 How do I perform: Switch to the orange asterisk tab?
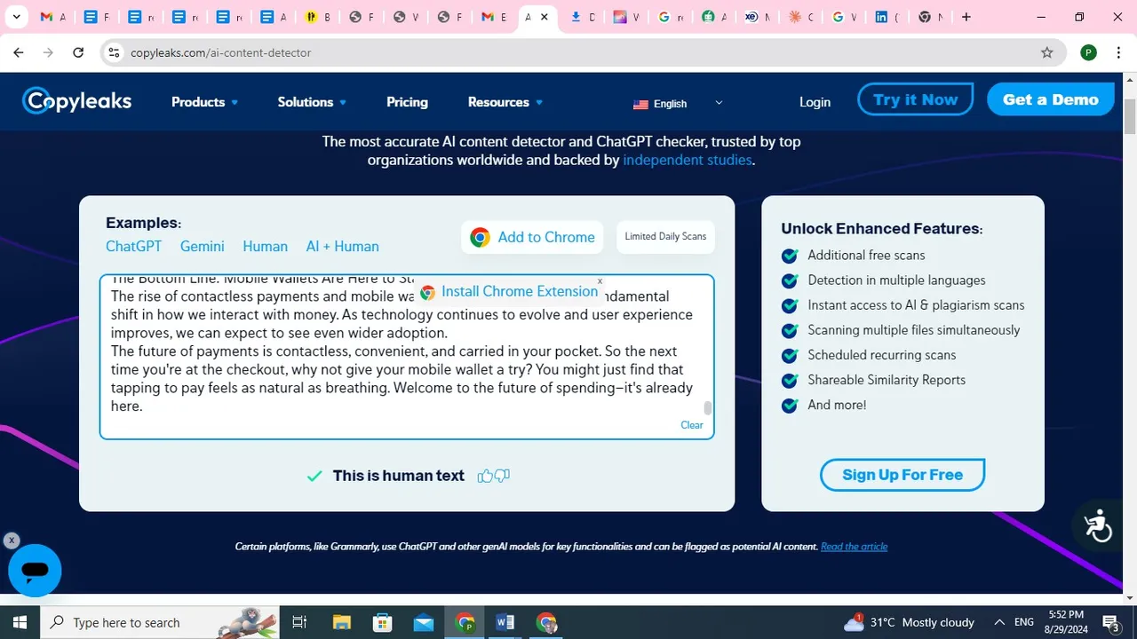[x=799, y=17]
